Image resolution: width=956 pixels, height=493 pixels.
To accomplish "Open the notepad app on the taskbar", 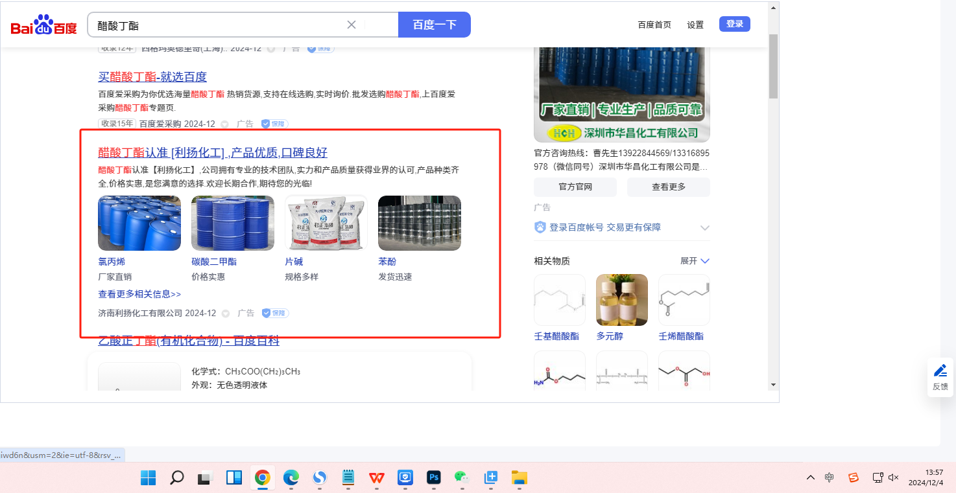I will click(x=348, y=477).
